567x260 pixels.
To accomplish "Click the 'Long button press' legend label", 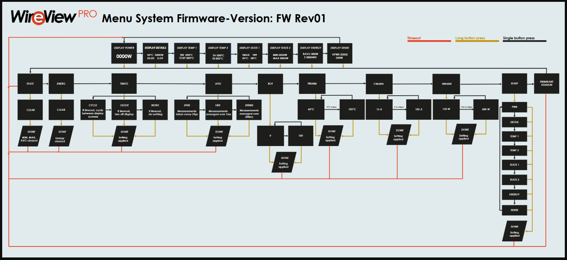I will pyautogui.click(x=470, y=38).
